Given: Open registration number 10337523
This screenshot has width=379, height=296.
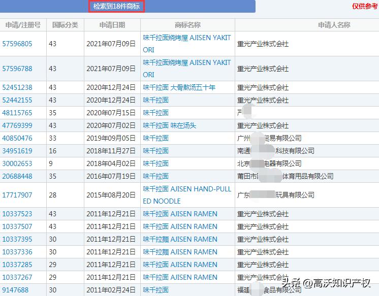Looking at the screenshot, I should tap(17, 214).
